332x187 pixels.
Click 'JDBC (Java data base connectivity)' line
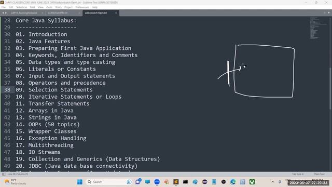[x=77, y=166]
